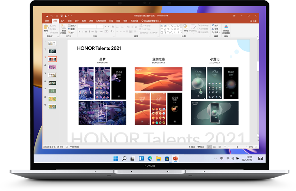Save the presentation from Quick Access Toolbar
296x191 pixels.
47,16
